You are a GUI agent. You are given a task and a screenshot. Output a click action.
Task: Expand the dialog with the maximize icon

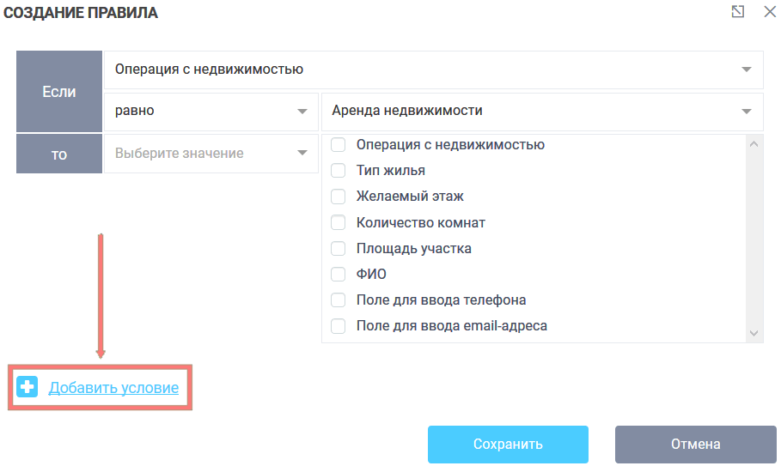tap(738, 11)
